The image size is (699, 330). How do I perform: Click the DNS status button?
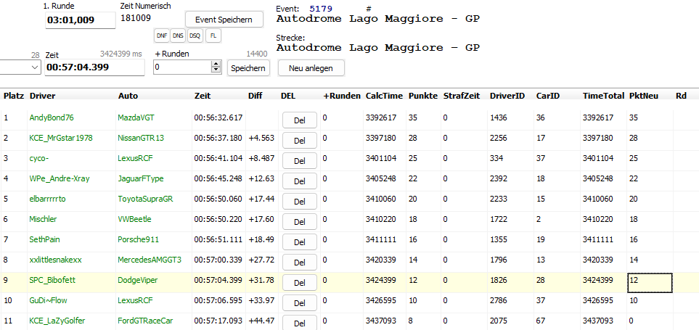(x=178, y=35)
